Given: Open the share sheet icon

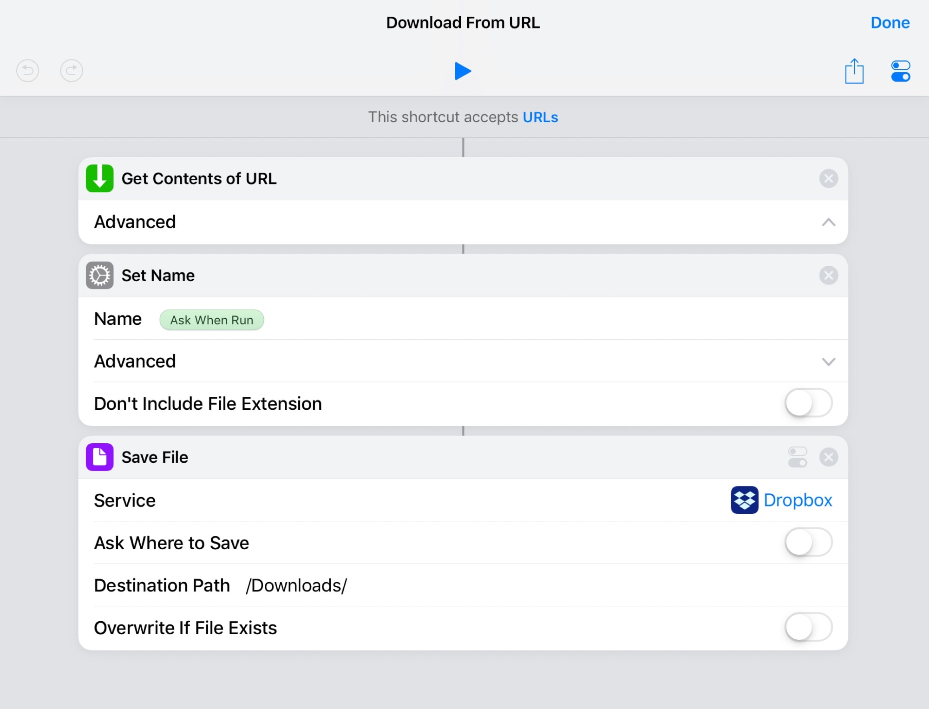Looking at the screenshot, I should (855, 71).
